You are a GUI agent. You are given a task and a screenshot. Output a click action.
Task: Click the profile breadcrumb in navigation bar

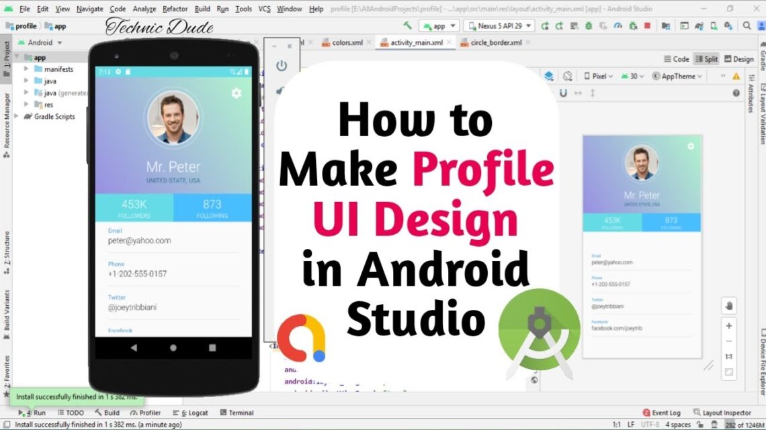point(21,26)
